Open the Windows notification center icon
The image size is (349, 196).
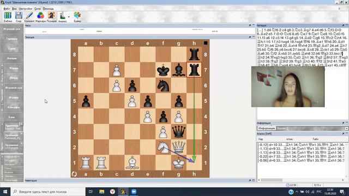[x=342, y=192]
